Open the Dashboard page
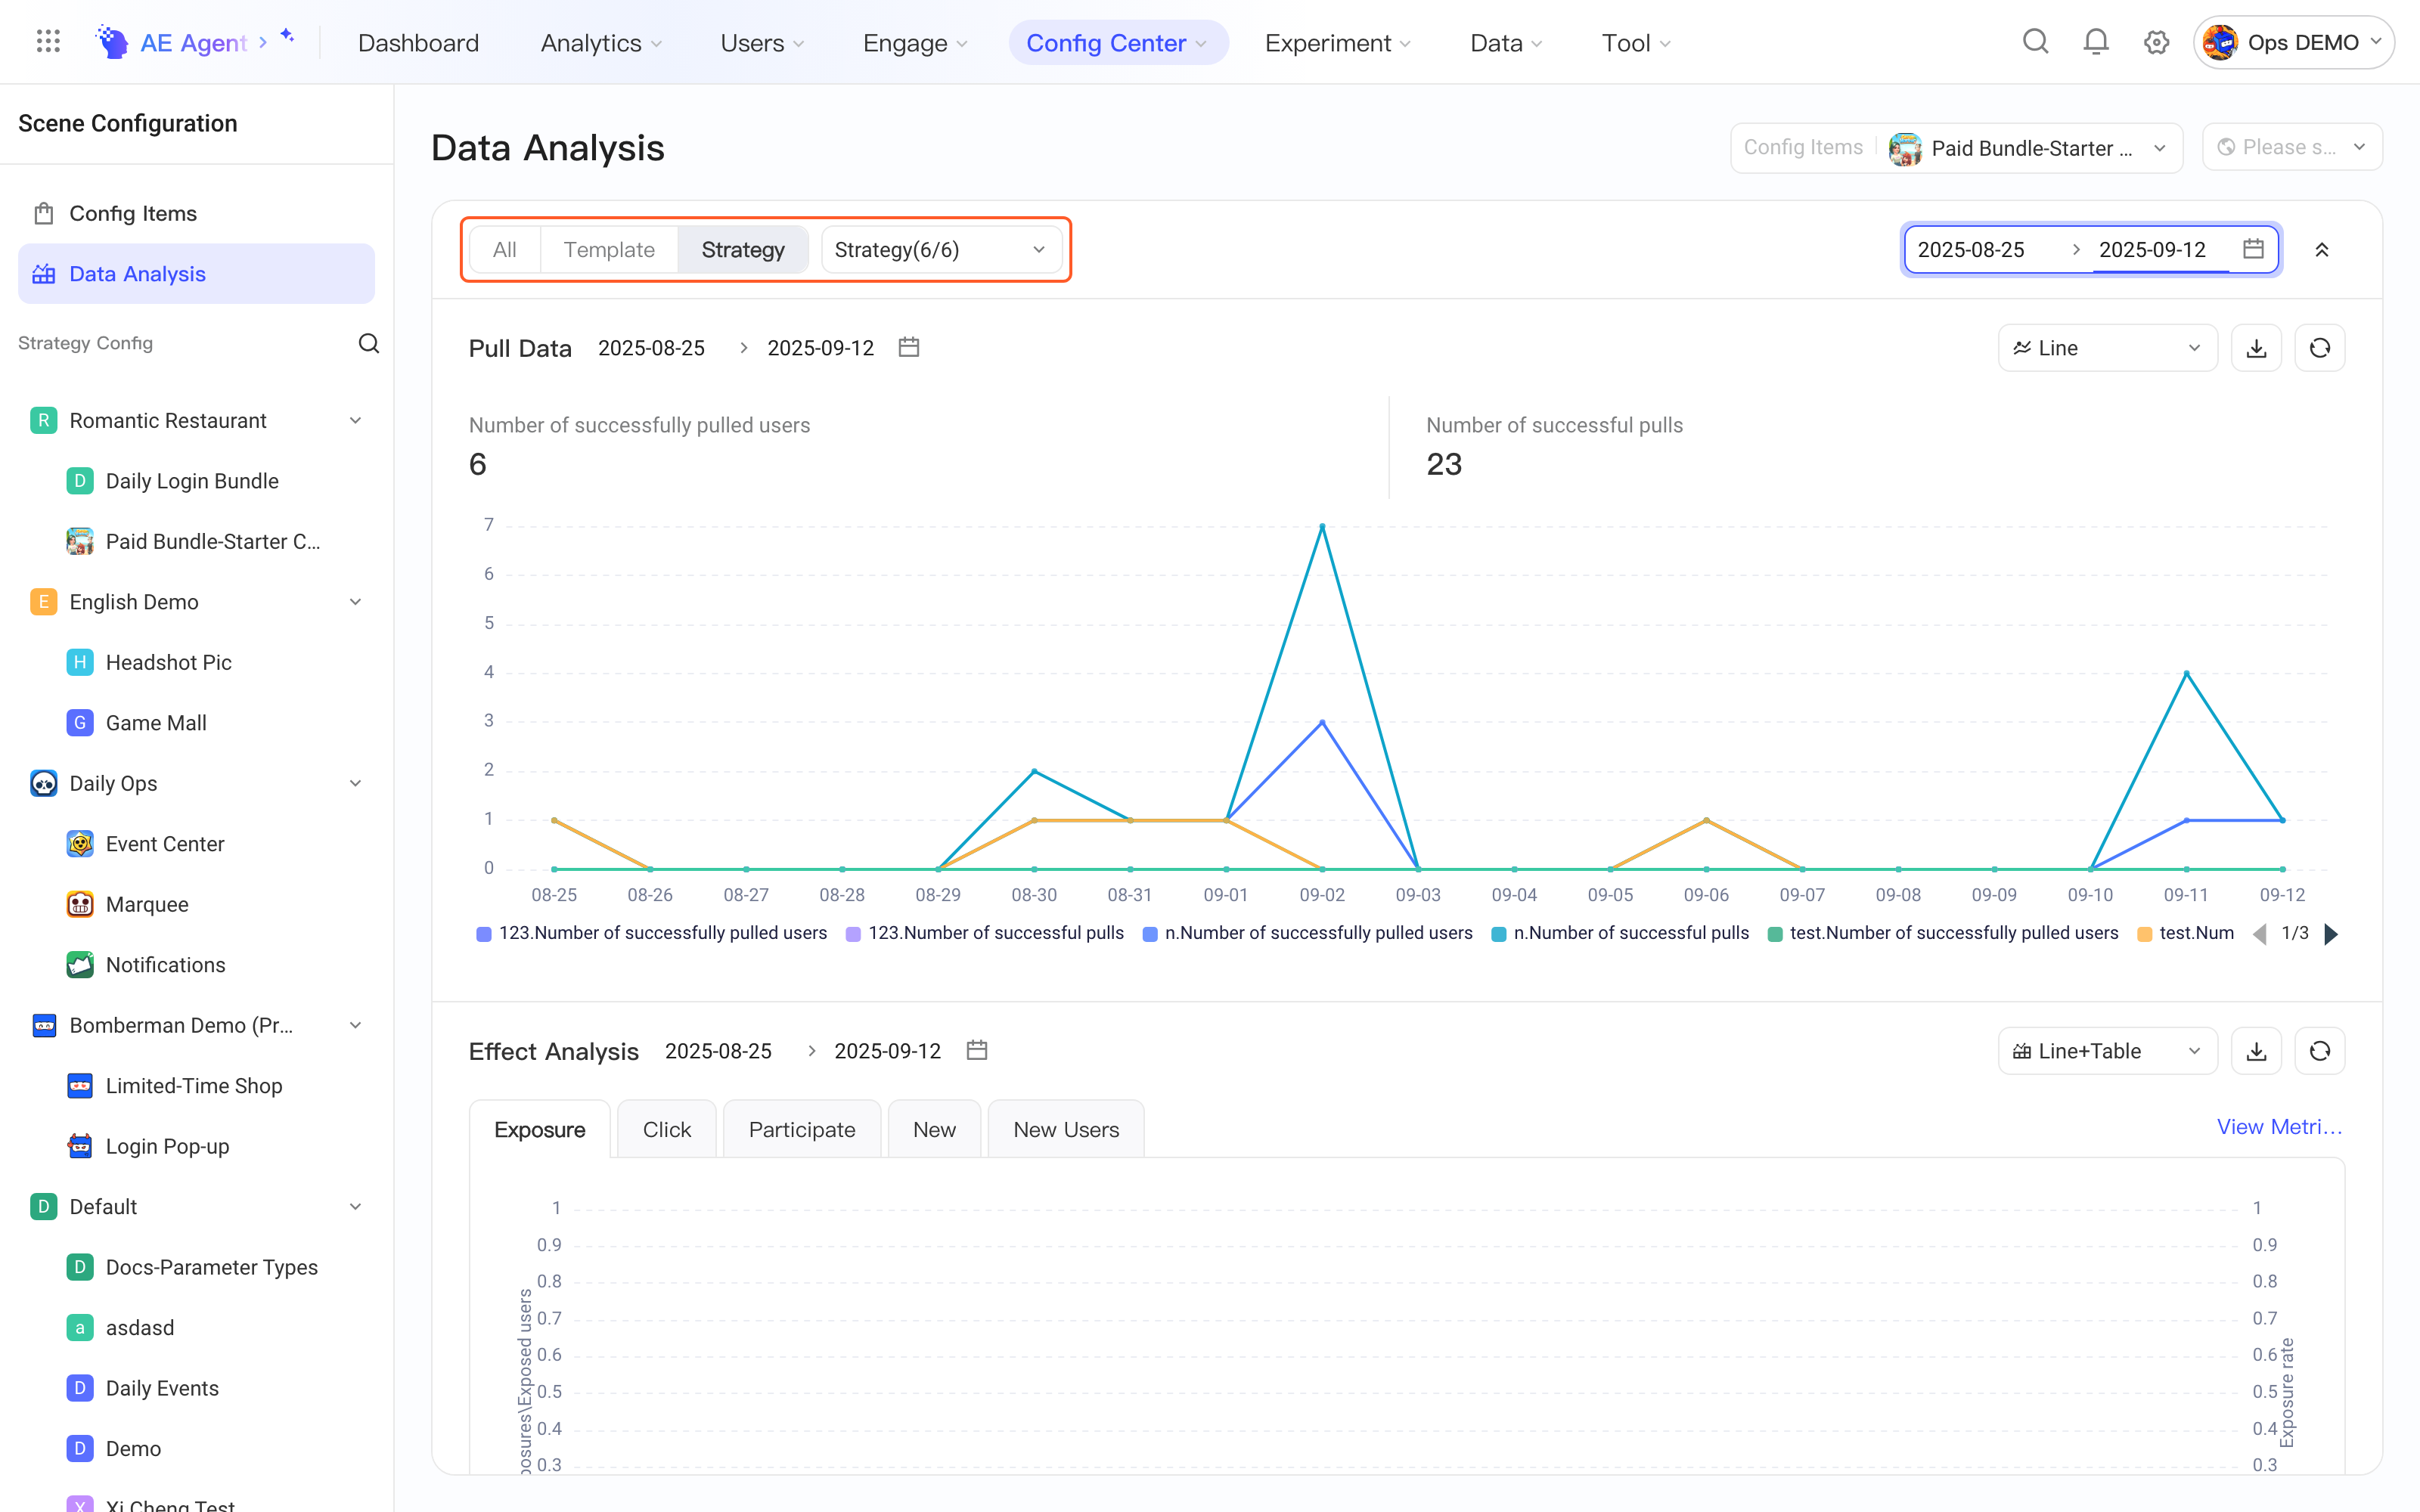The height and width of the screenshot is (1512, 2420). (x=418, y=43)
